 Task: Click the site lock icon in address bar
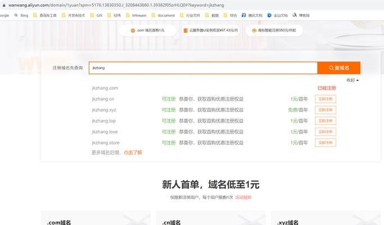tap(4, 5)
